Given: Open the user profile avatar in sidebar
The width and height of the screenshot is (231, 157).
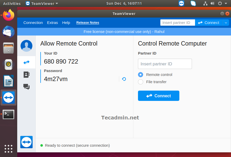Looking at the screenshot, I should (x=26, y=46).
